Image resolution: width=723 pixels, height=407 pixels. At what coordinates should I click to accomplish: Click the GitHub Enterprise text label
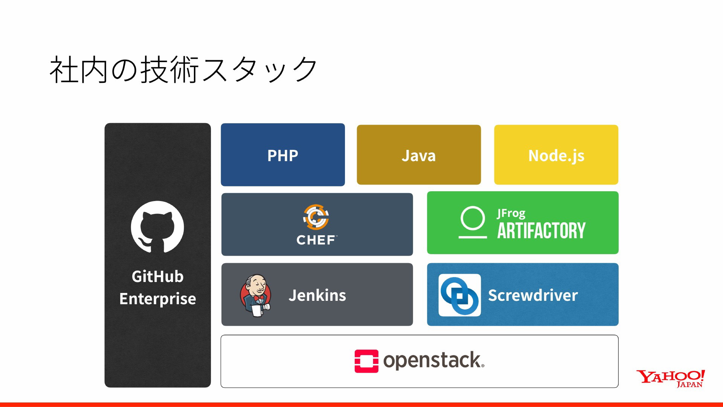[x=158, y=288]
